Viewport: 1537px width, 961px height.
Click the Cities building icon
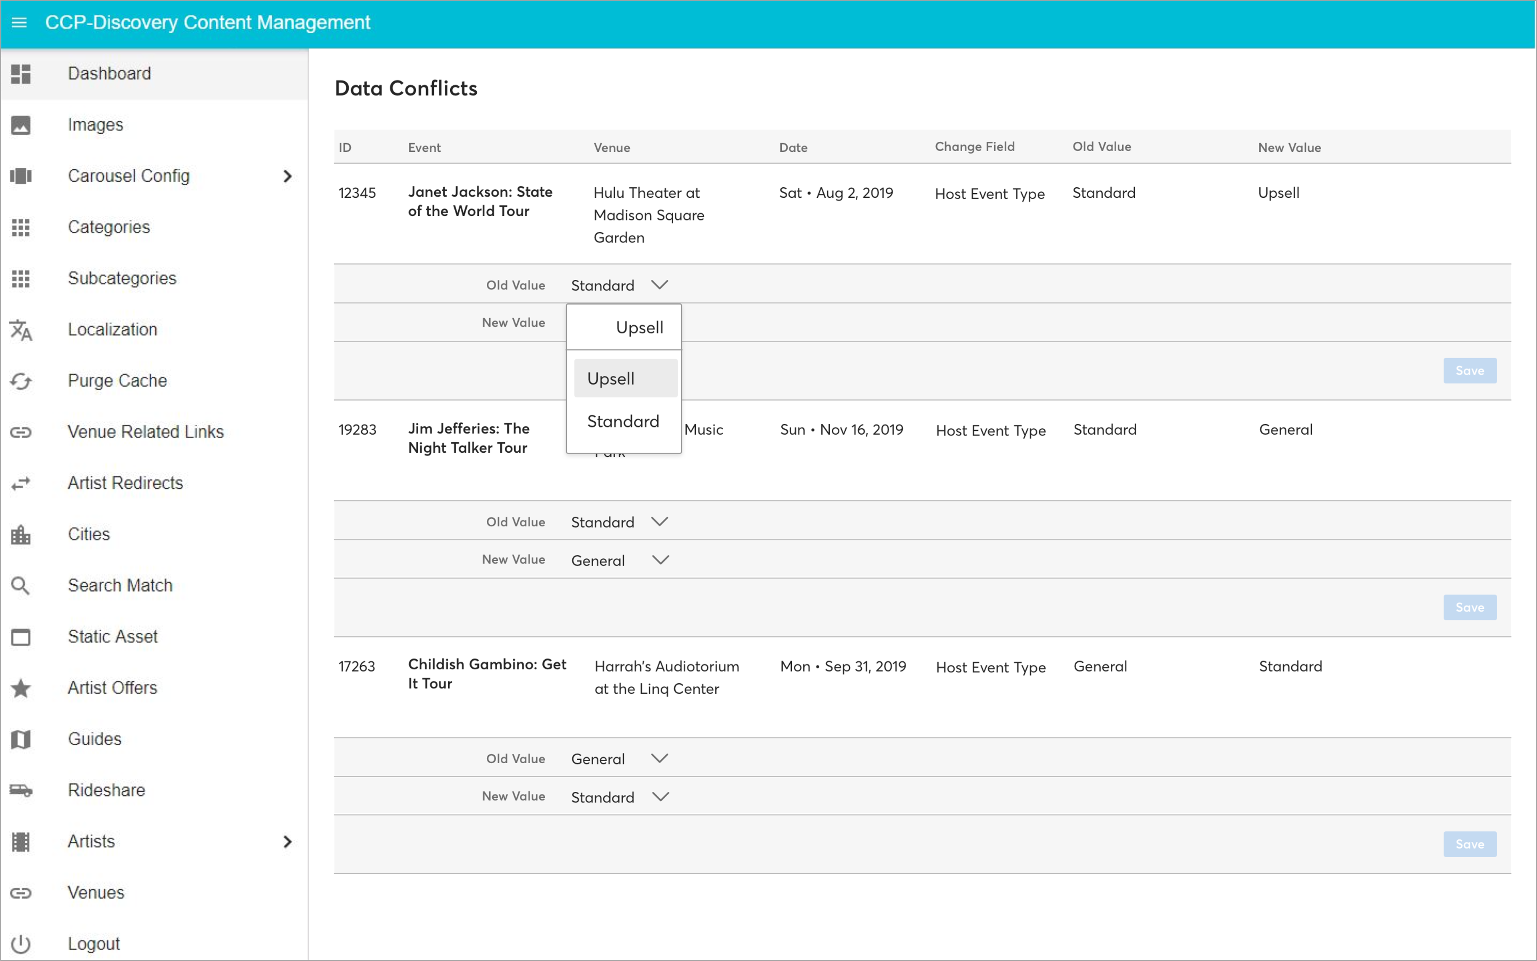click(x=21, y=534)
